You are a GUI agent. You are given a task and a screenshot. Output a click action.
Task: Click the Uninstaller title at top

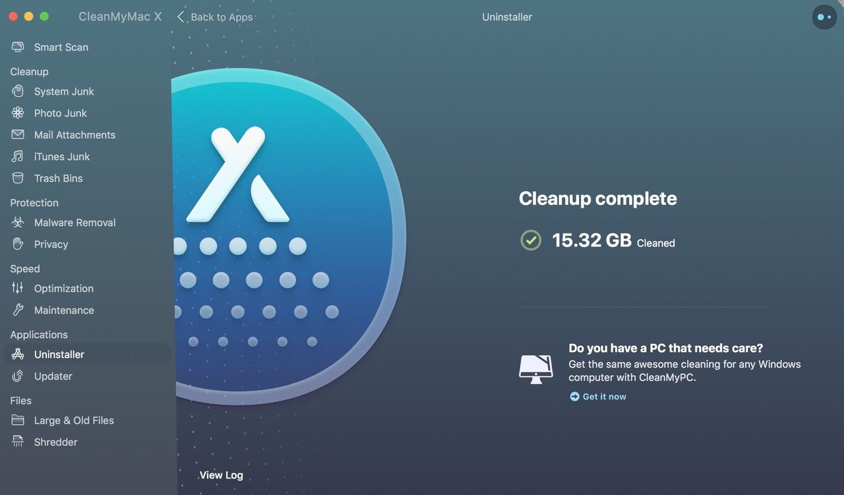507,17
